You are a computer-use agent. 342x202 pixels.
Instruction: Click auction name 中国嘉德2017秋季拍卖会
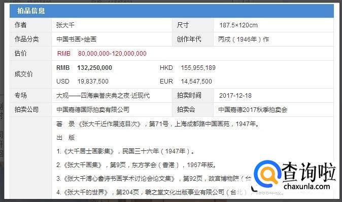253,109
